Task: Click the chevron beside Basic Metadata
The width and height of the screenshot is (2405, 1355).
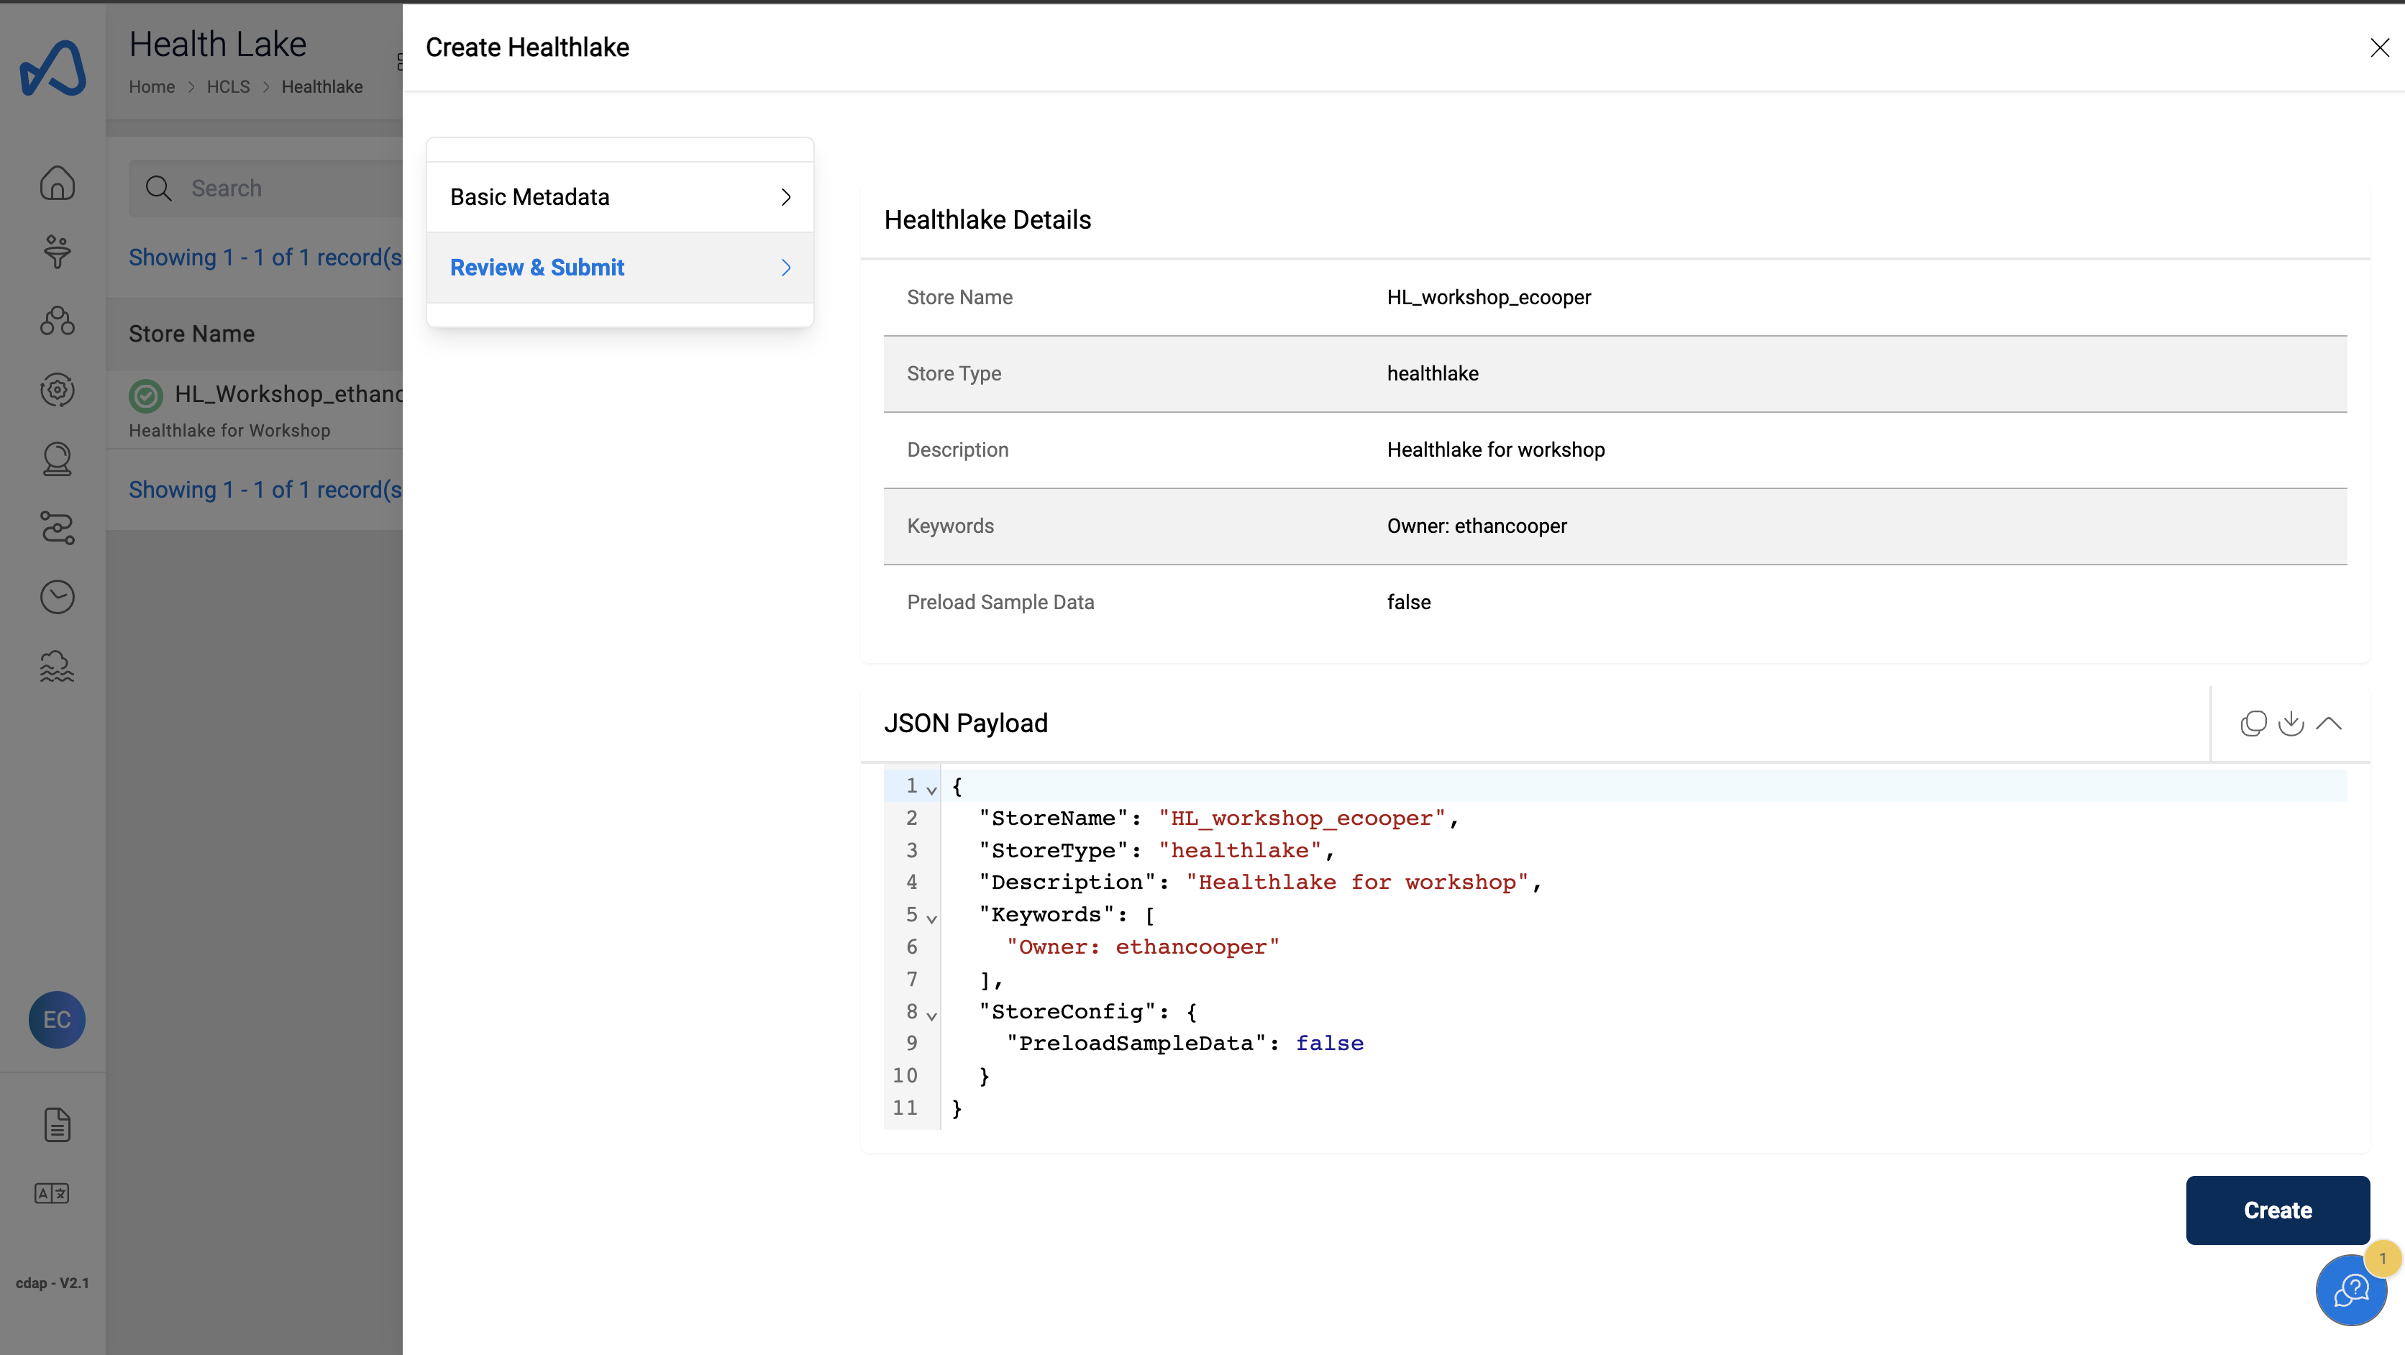Action: point(786,197)
